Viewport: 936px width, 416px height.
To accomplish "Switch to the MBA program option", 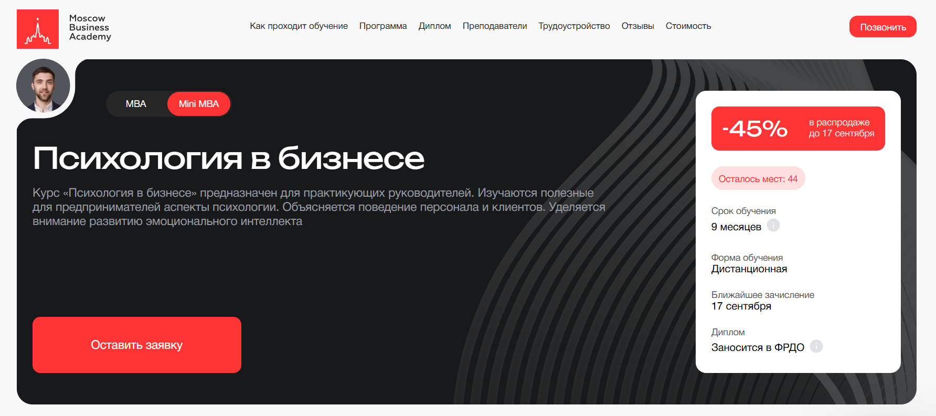I will pos(136,104).
